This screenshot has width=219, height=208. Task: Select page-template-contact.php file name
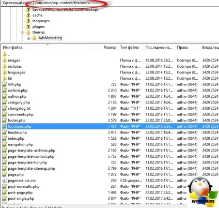31,156
